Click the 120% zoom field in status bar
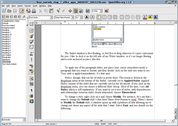 click(97, 123)
